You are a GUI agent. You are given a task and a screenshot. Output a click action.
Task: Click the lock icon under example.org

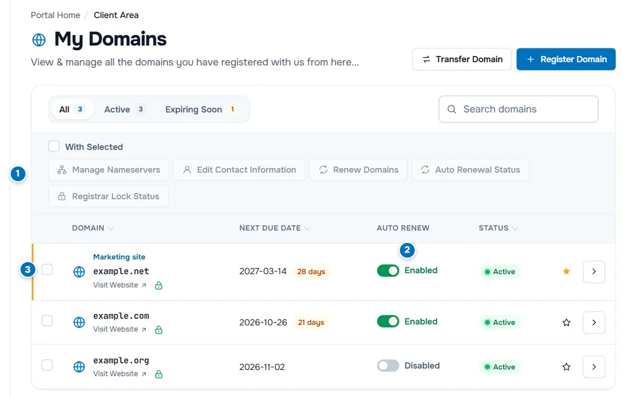159,374
